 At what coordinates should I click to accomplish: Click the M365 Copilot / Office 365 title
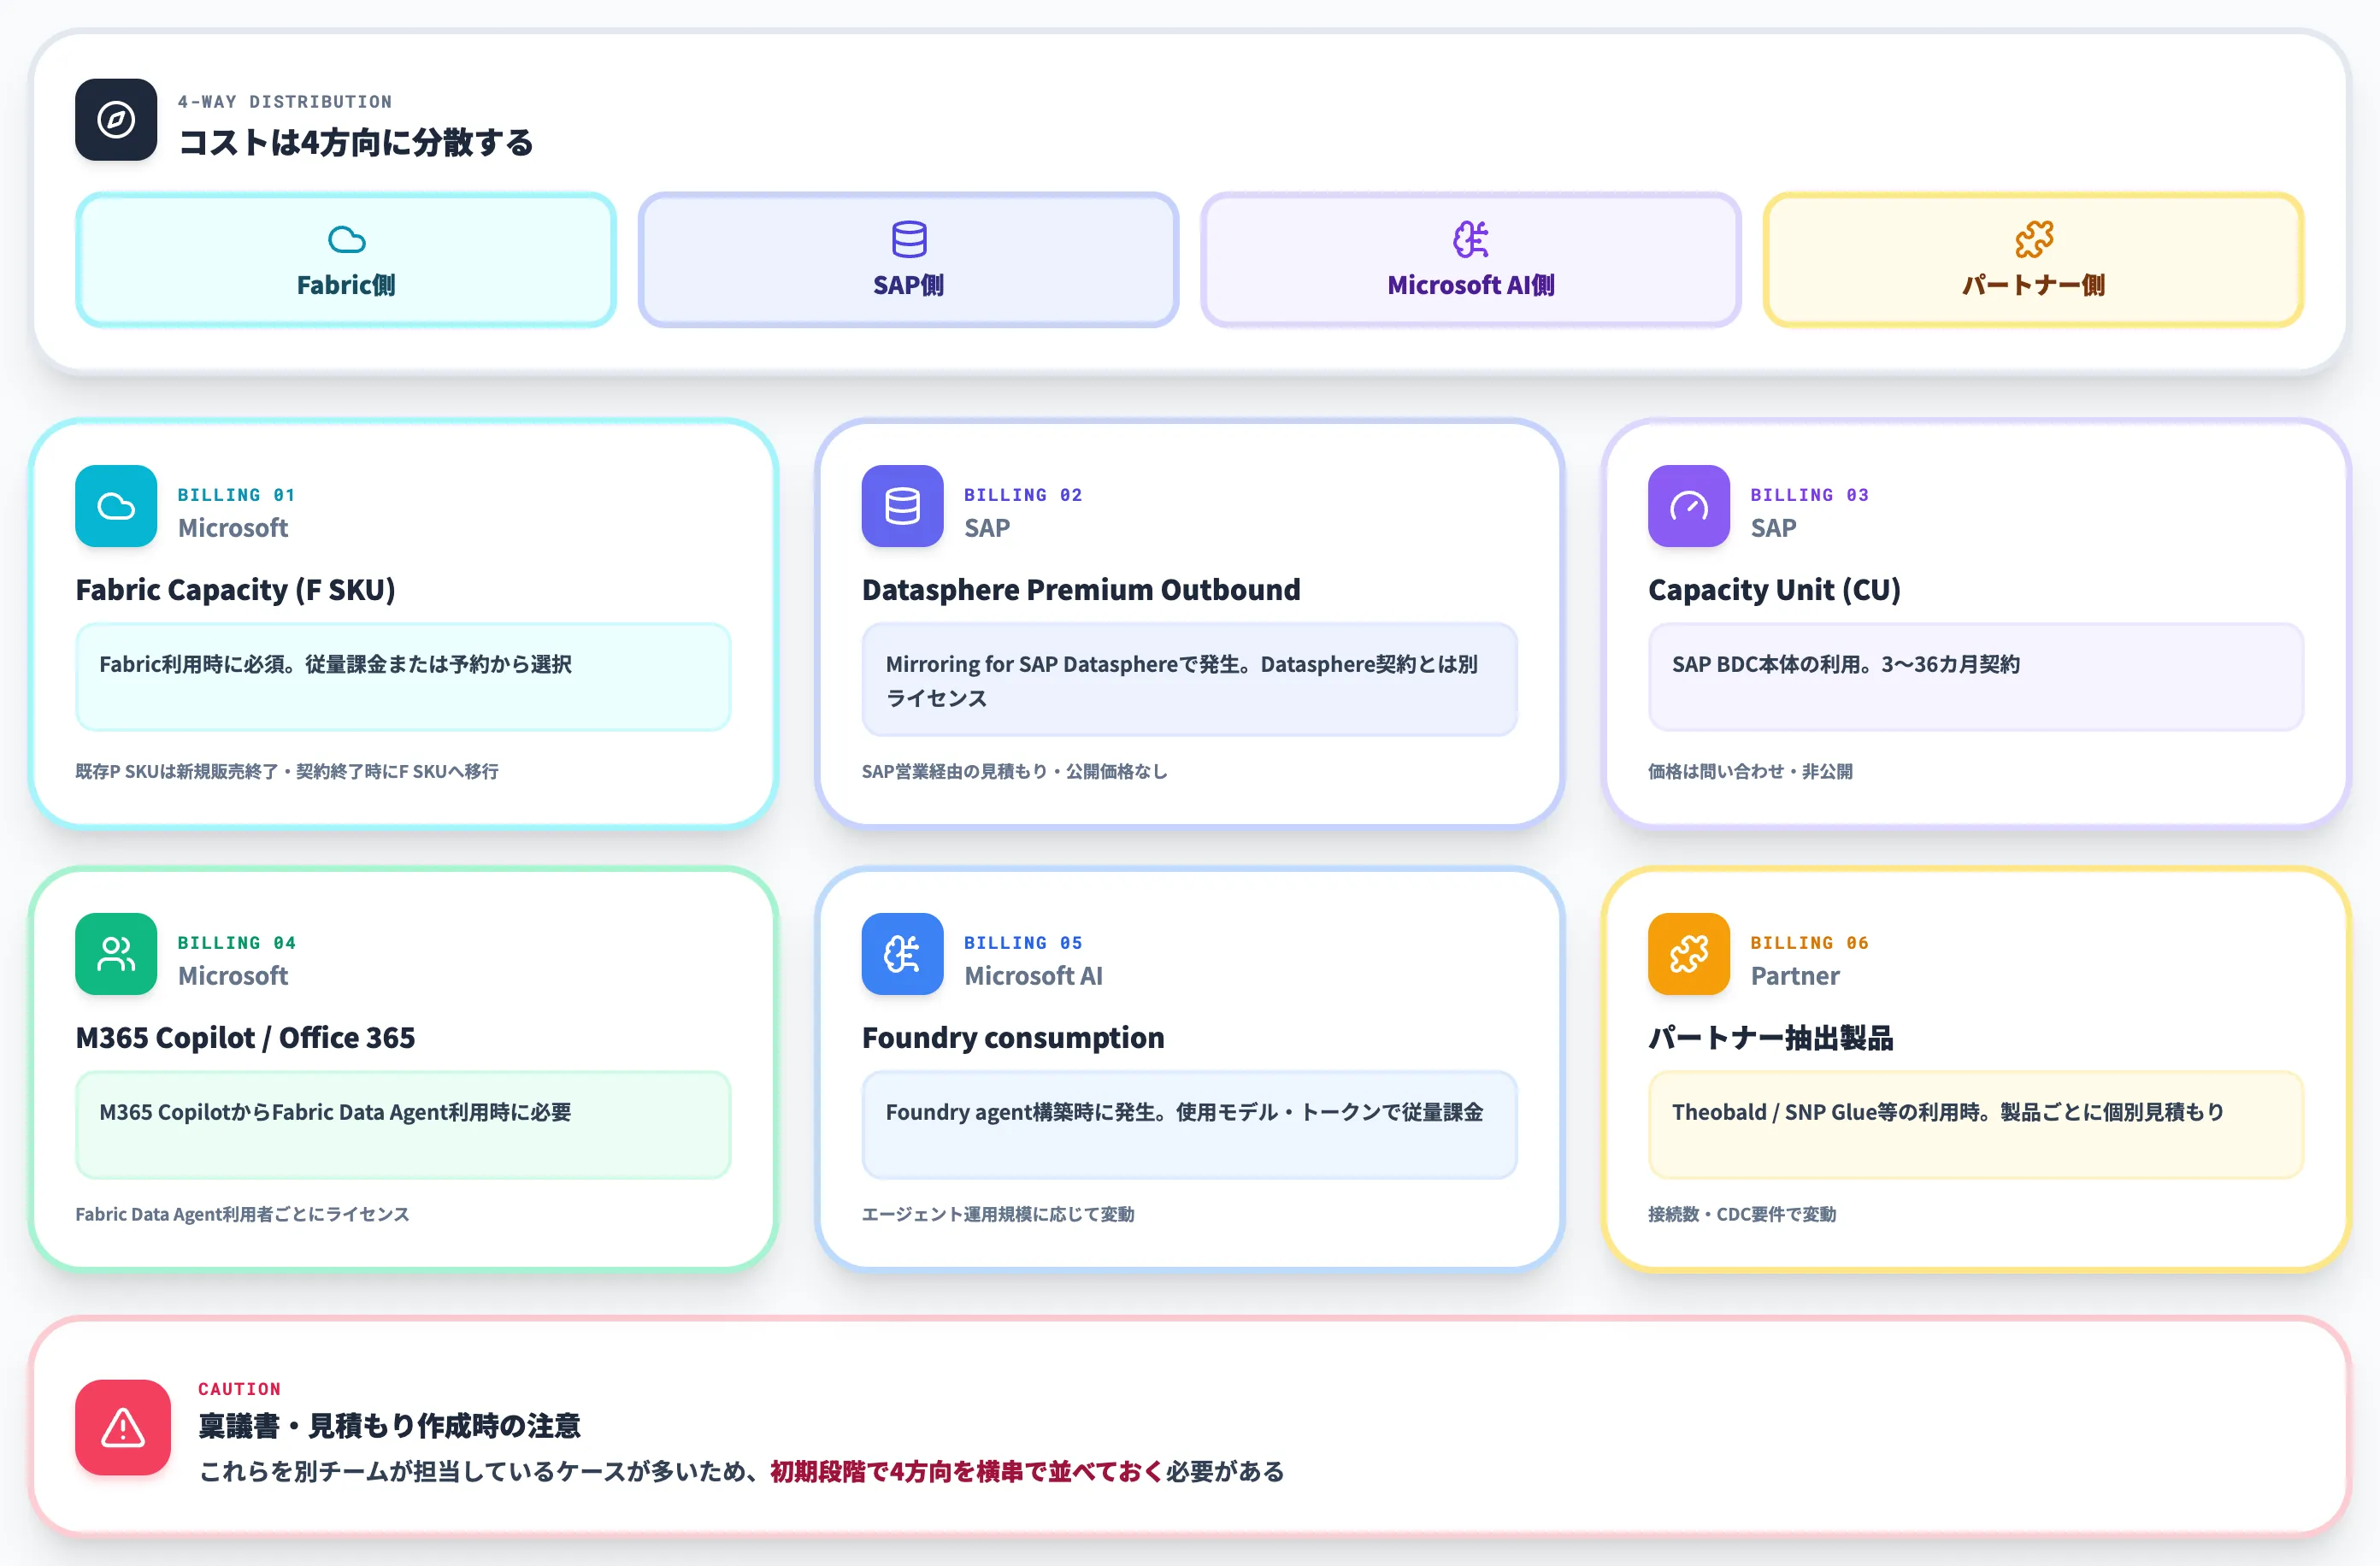(245, 1038)
